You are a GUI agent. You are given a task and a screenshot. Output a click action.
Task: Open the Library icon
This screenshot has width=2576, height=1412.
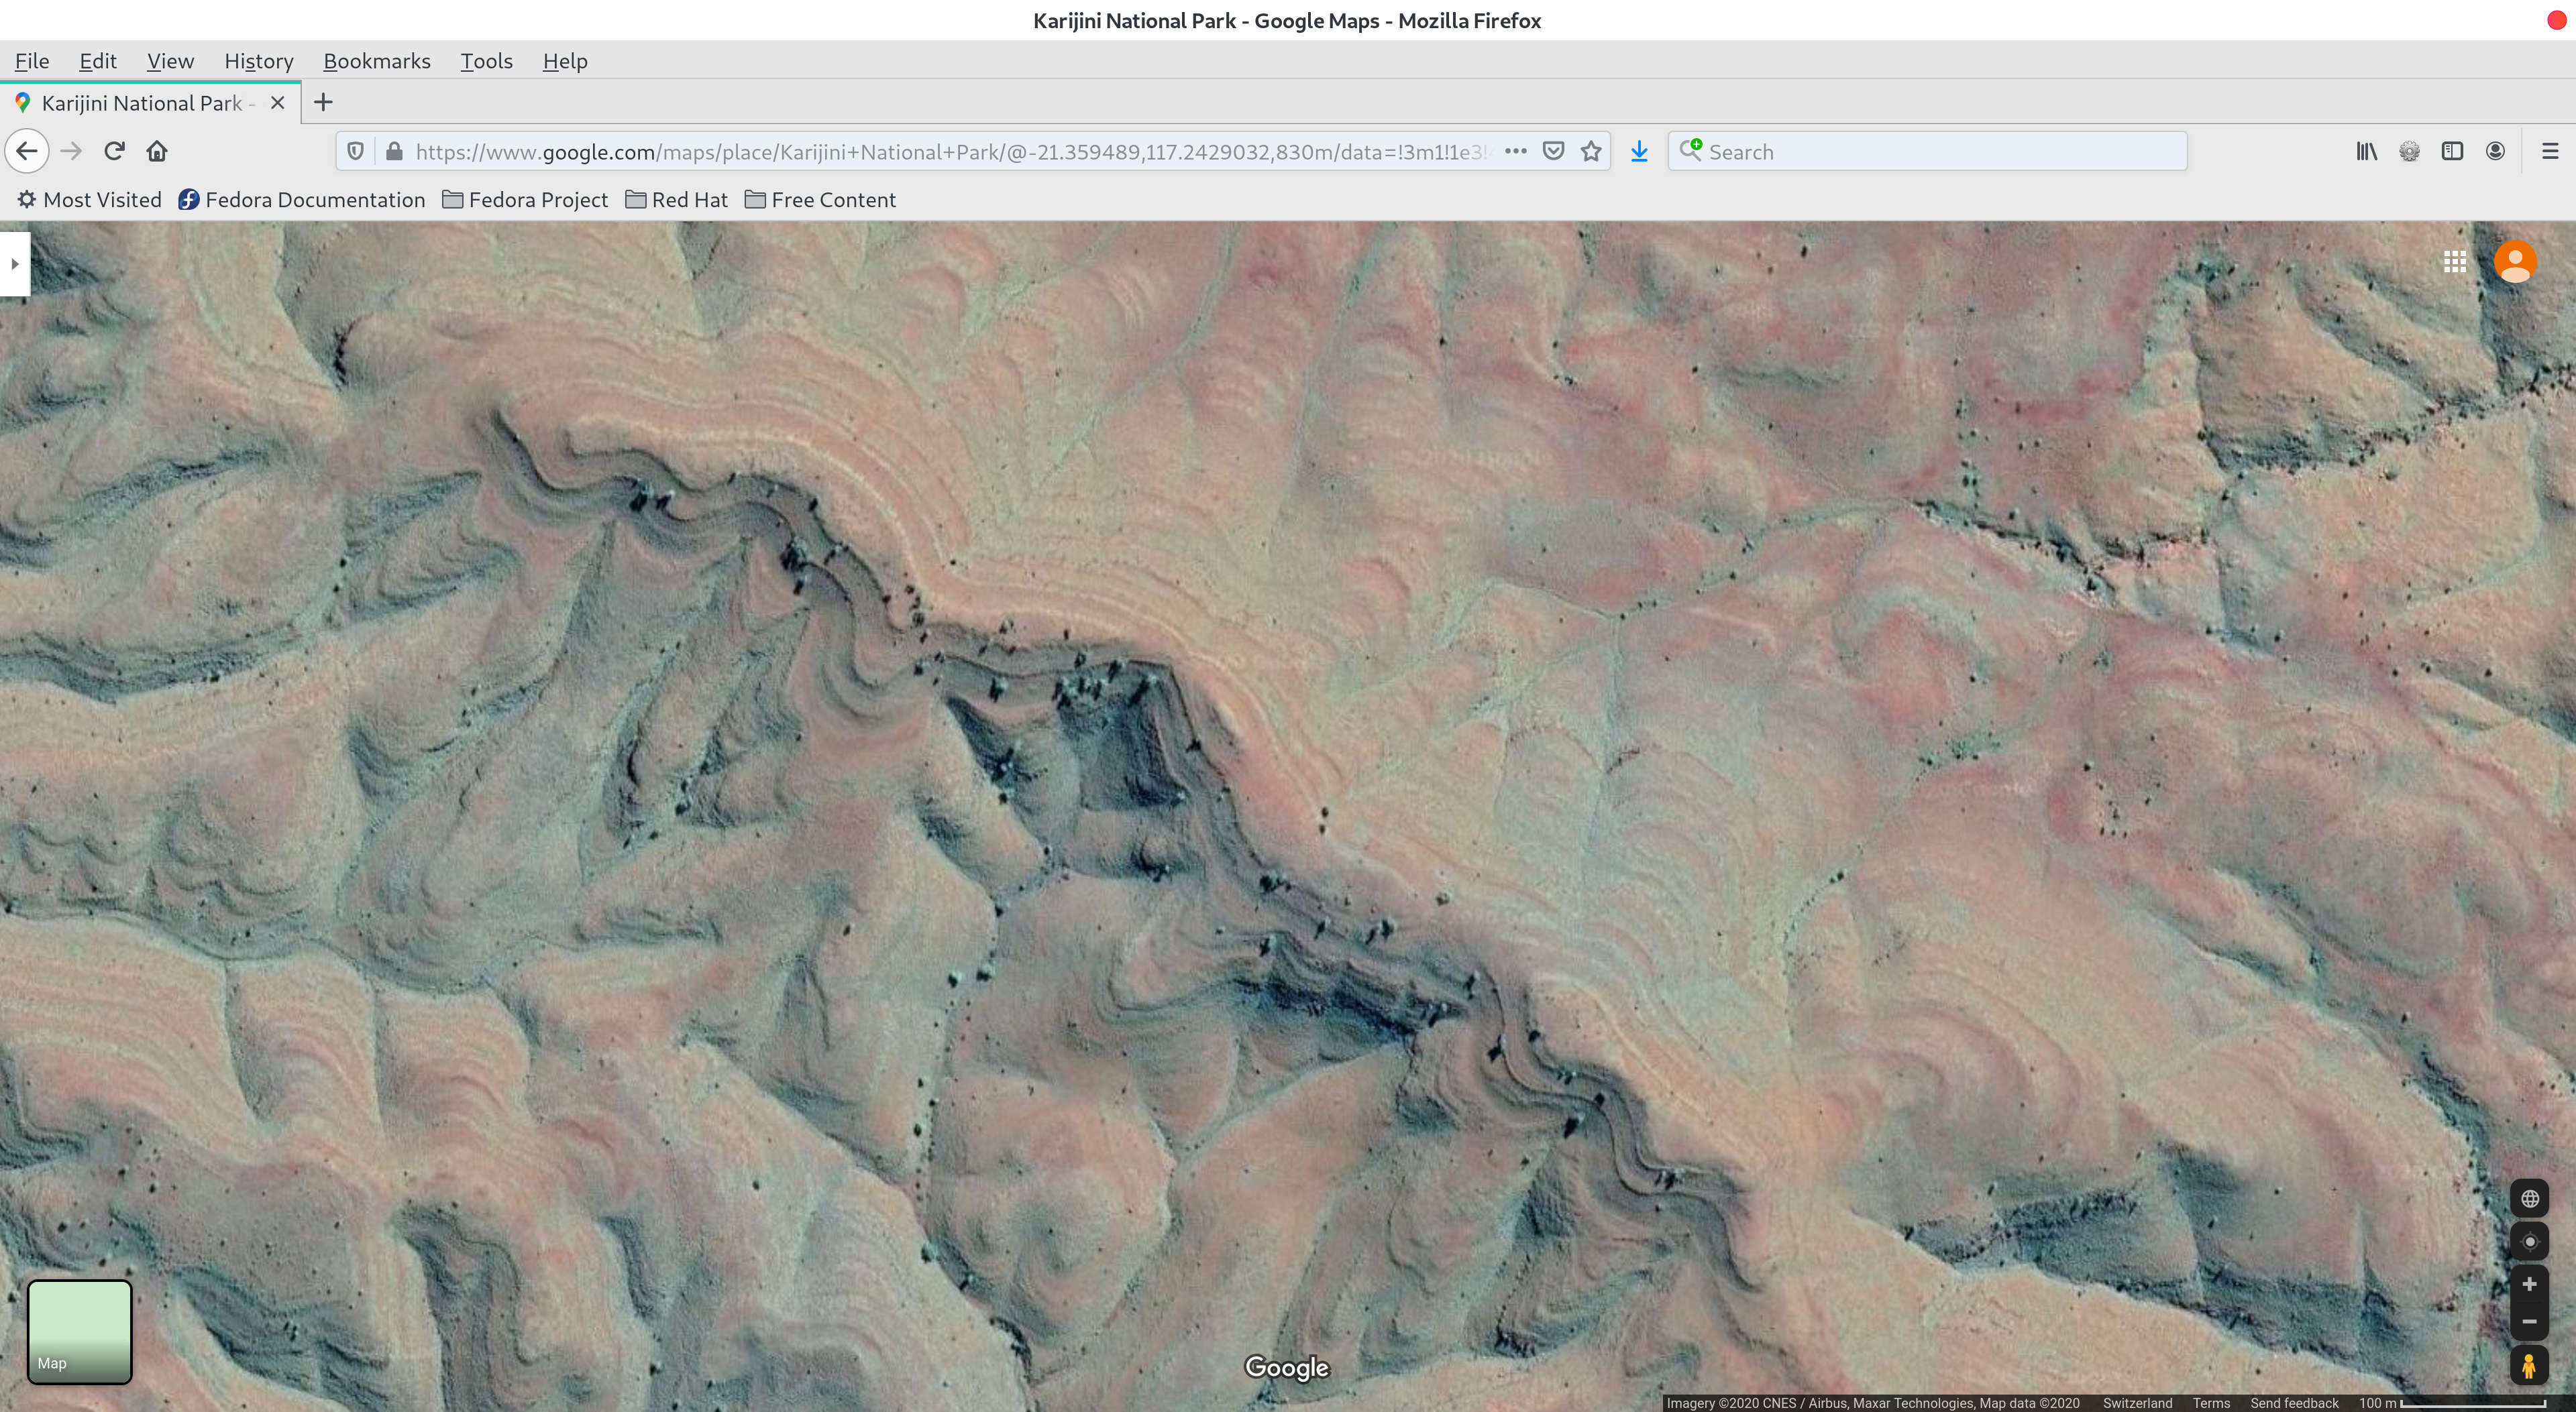[x=2366, y=152]
